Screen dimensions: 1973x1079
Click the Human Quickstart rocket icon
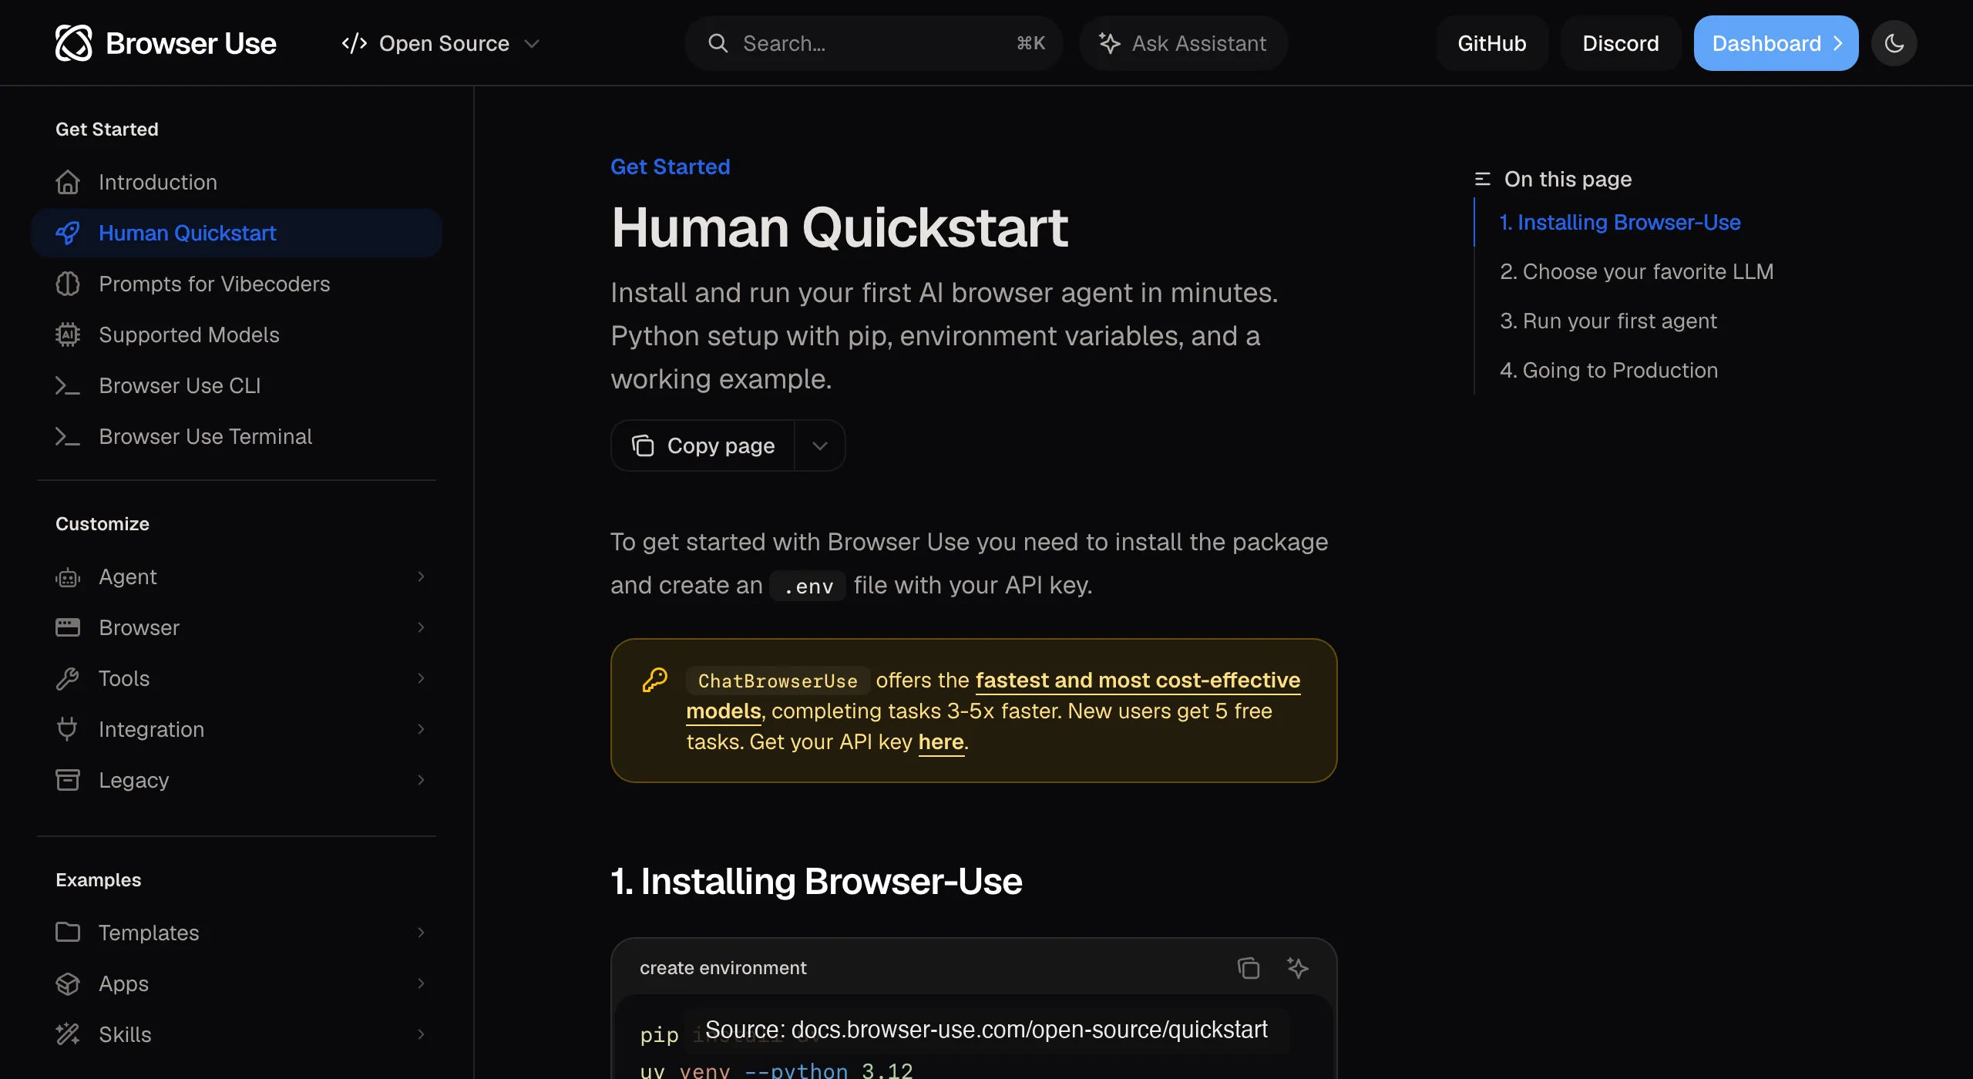68,233
